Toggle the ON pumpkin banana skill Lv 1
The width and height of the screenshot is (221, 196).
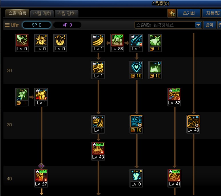coord(98,121)
